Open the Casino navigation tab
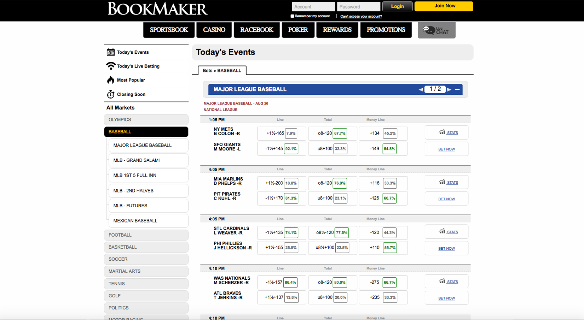Screen dimensions: 584x320 [214, 30]
